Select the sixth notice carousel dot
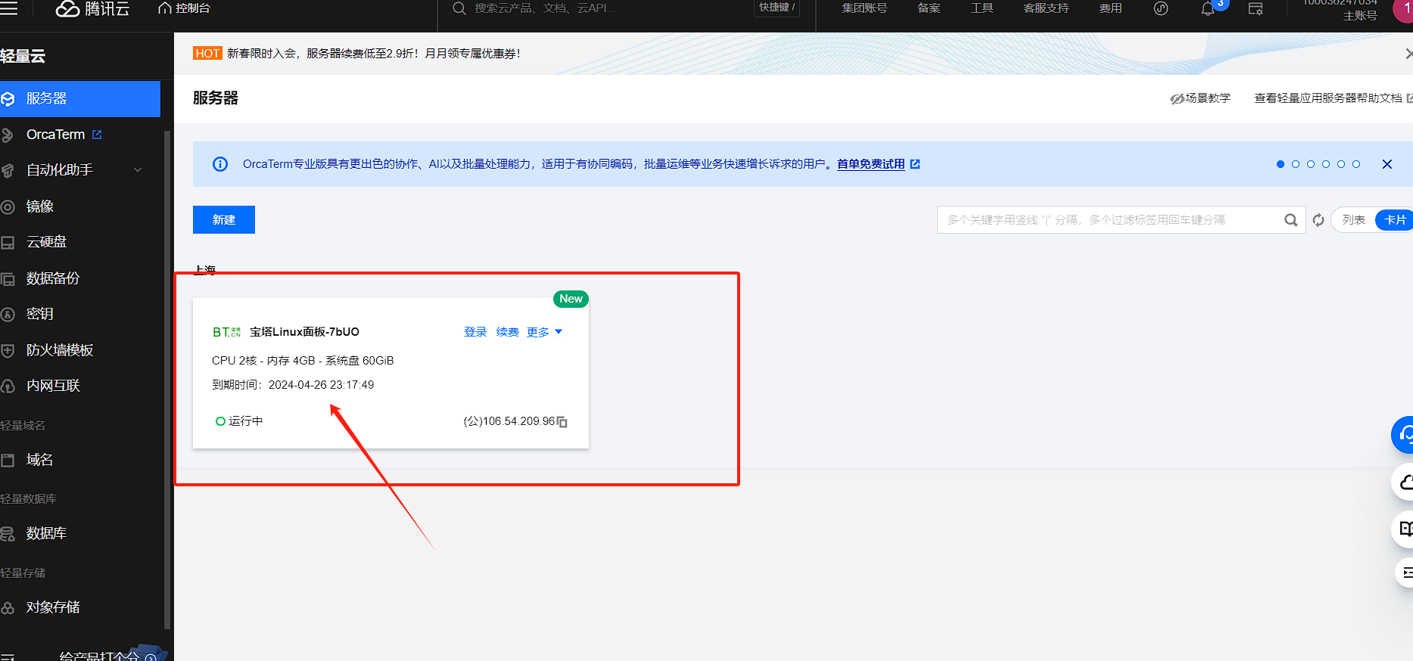The image size is (1413, 661). 1356,164
